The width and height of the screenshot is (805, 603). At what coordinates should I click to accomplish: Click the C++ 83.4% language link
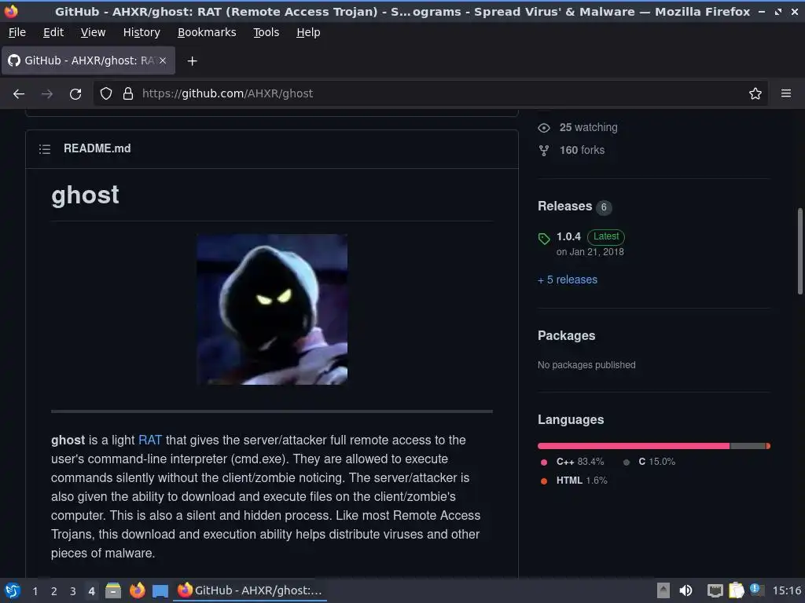[x=580, y=462]
